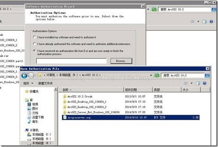This screenshot has height=147, width=218.
Task: Click help icon in Open Authorization File dialog
Action: 205,83
